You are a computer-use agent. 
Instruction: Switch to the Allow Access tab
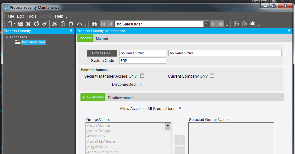(93, 97)
